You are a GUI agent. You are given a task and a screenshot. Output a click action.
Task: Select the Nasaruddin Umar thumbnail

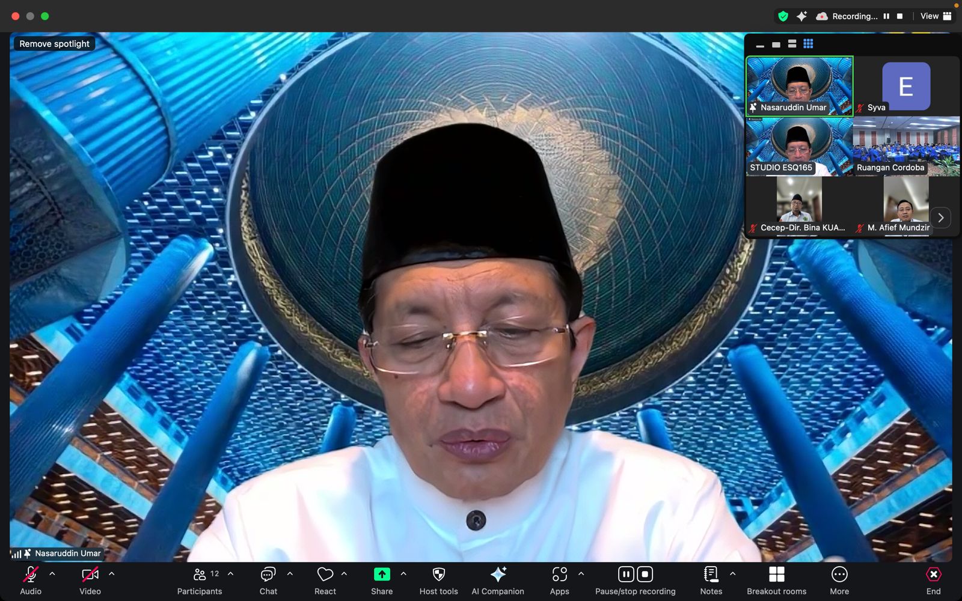pos(800,86)
